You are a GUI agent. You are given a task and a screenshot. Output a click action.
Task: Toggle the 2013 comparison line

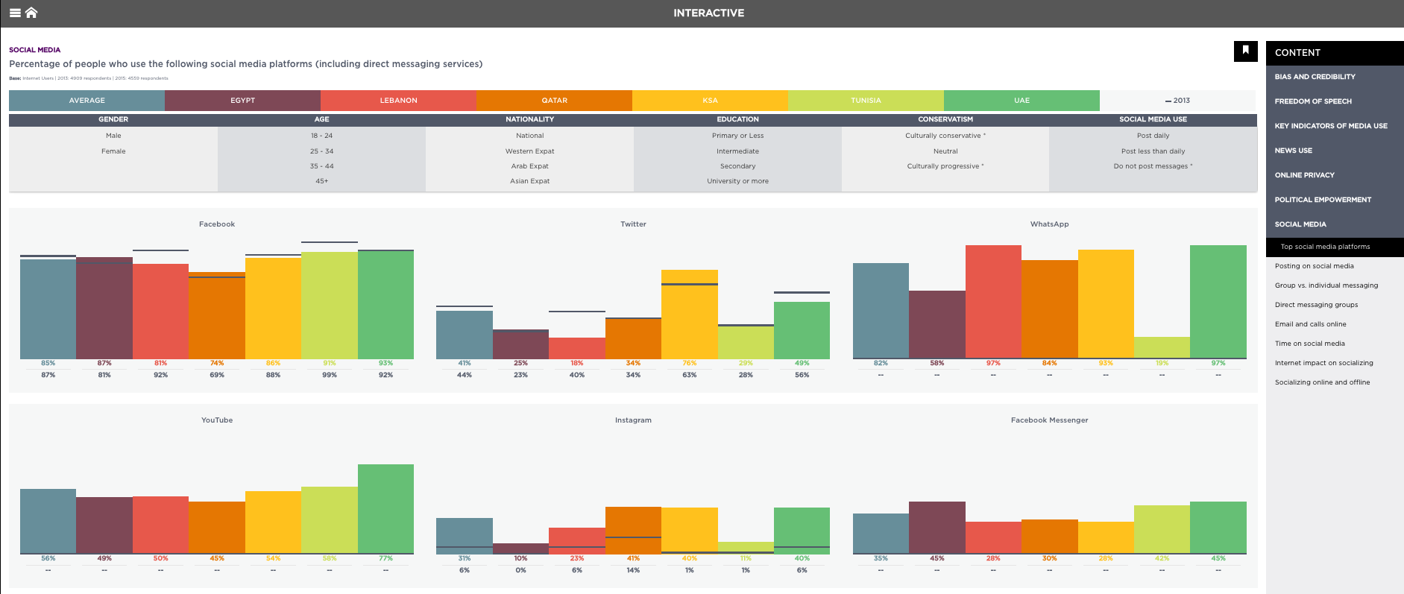tap(1177, 101)
